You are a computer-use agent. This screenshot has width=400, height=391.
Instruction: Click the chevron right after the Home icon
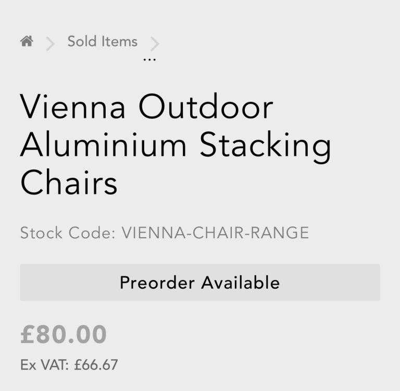[x=50, y=44]
